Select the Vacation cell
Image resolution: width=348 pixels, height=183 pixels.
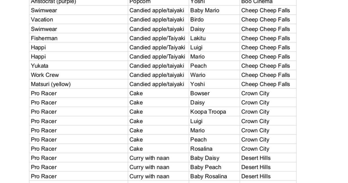(x=42, y=20)
